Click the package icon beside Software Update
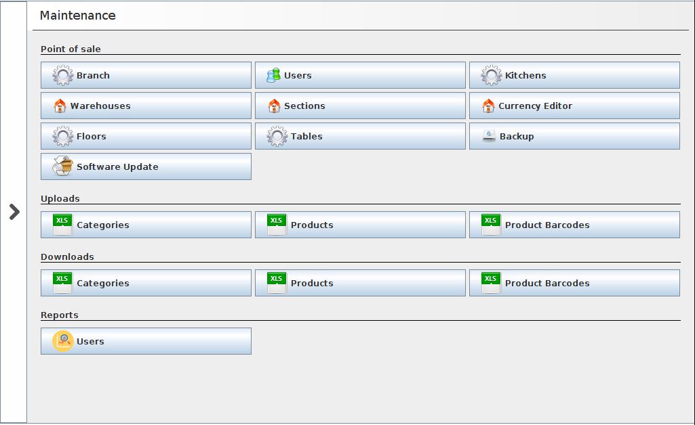This screenshot has width=695, height=425. click(63, 166)
